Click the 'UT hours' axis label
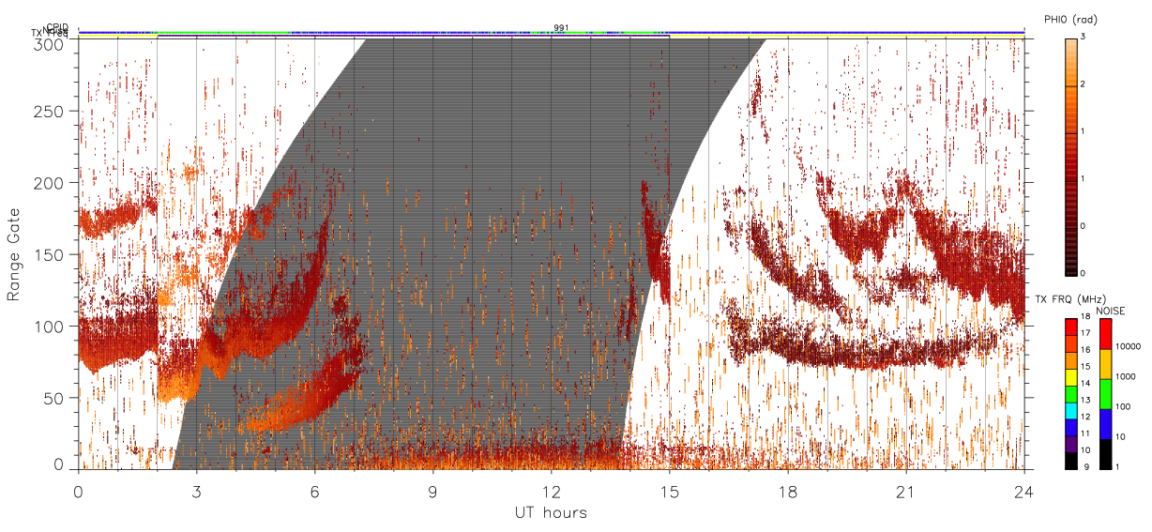Viewport: 1152px width, 532px height. [551, 512]
